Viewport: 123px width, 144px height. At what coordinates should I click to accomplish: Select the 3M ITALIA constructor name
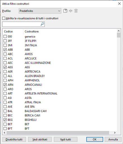(x=31, y=45)
